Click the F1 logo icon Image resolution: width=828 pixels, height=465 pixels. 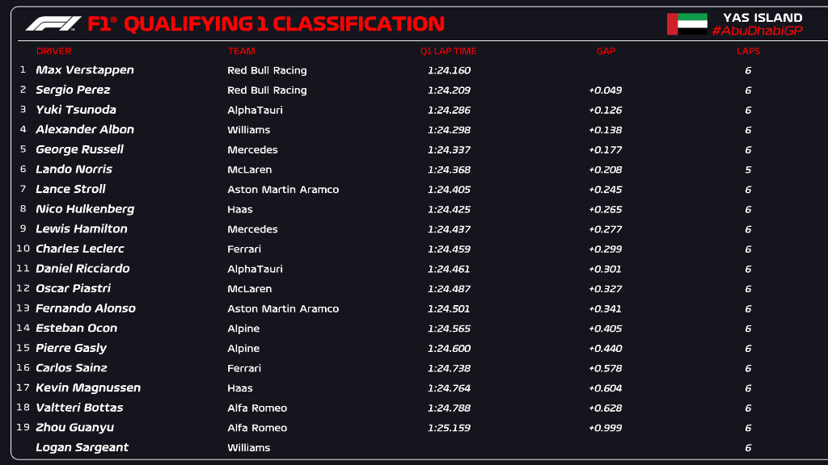53,23
